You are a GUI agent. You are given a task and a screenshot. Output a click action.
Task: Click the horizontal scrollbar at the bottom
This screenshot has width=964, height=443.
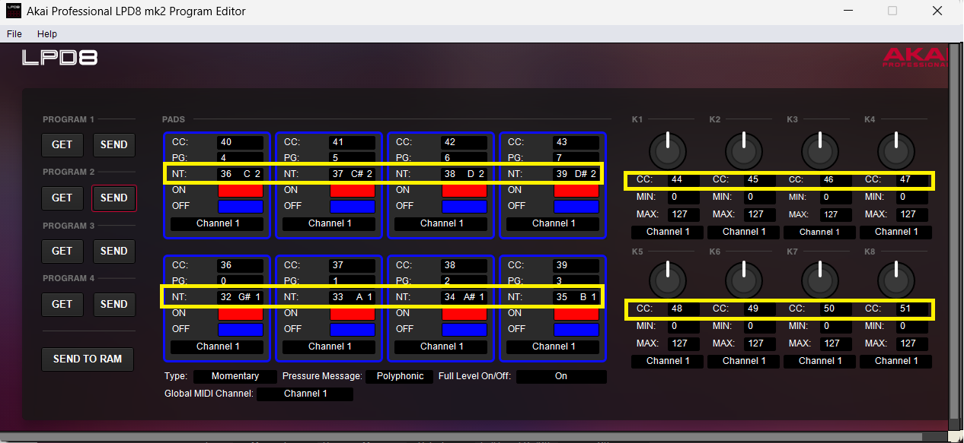click(x=461, y=437)
